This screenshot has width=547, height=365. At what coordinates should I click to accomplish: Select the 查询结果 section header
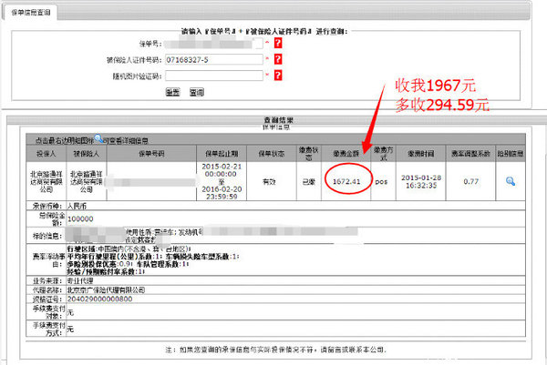[x=274, y=120]
